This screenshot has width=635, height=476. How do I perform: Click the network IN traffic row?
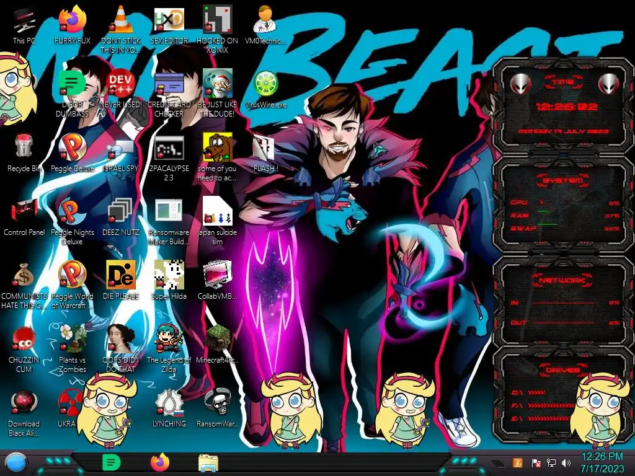565,302
